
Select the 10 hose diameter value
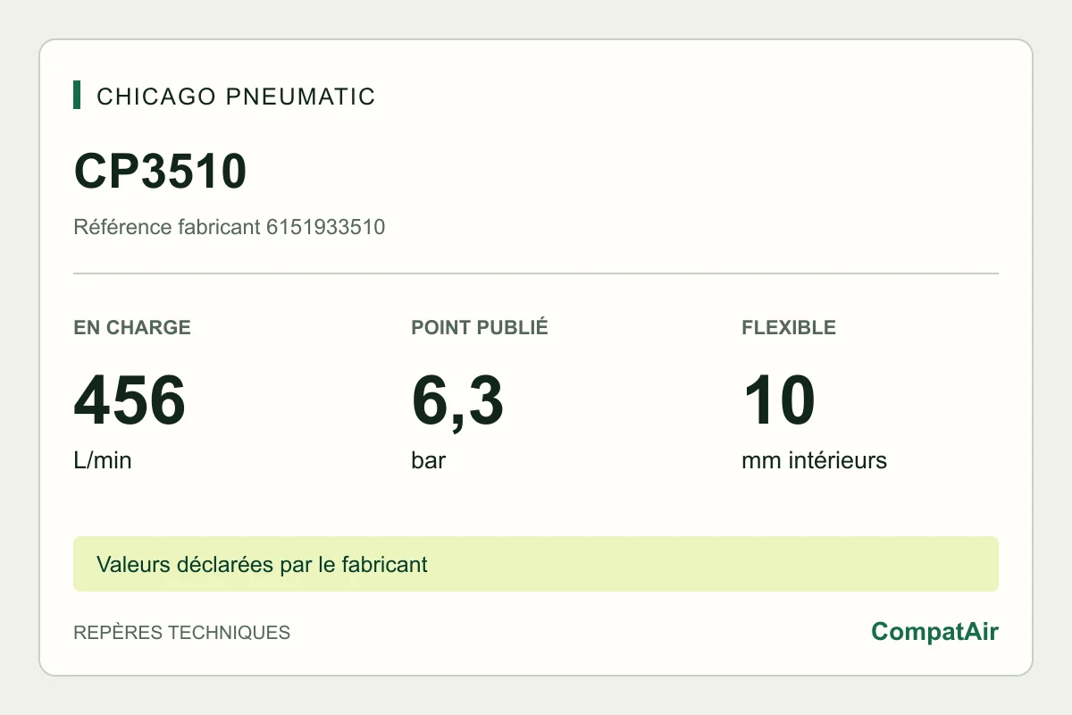(779, 400)
